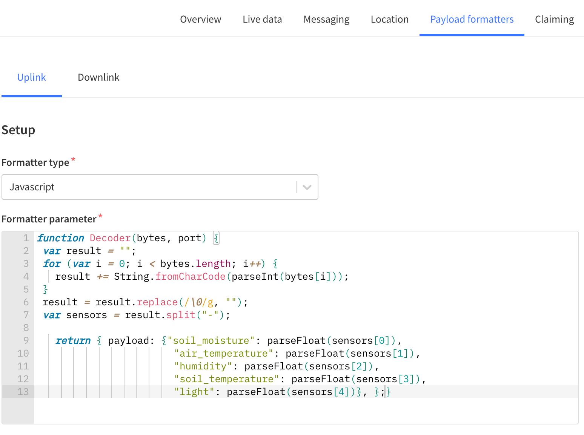Screen dimensions: 584x435
Task: Switch to the Overview tab
Action: [x=200, y=19]
